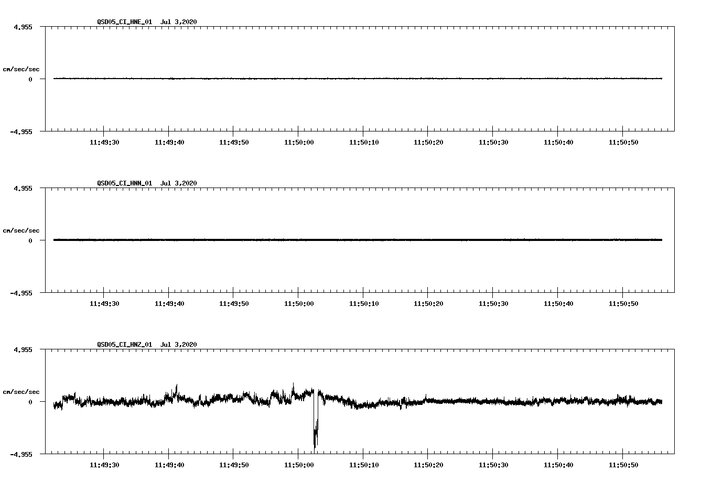
Task: Select the 11:49:50 time label under HNN plot
Action: (x=234, y=304)
